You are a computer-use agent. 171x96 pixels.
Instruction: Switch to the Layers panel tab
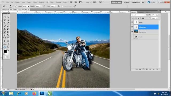tap(134, 12)
